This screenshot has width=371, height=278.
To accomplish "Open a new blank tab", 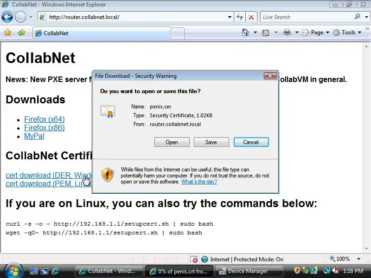I will click(178, 33).
